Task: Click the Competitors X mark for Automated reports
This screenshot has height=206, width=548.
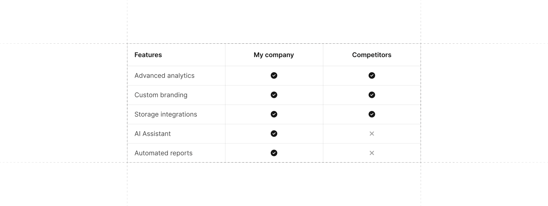Action: click(x=372, y=153)
